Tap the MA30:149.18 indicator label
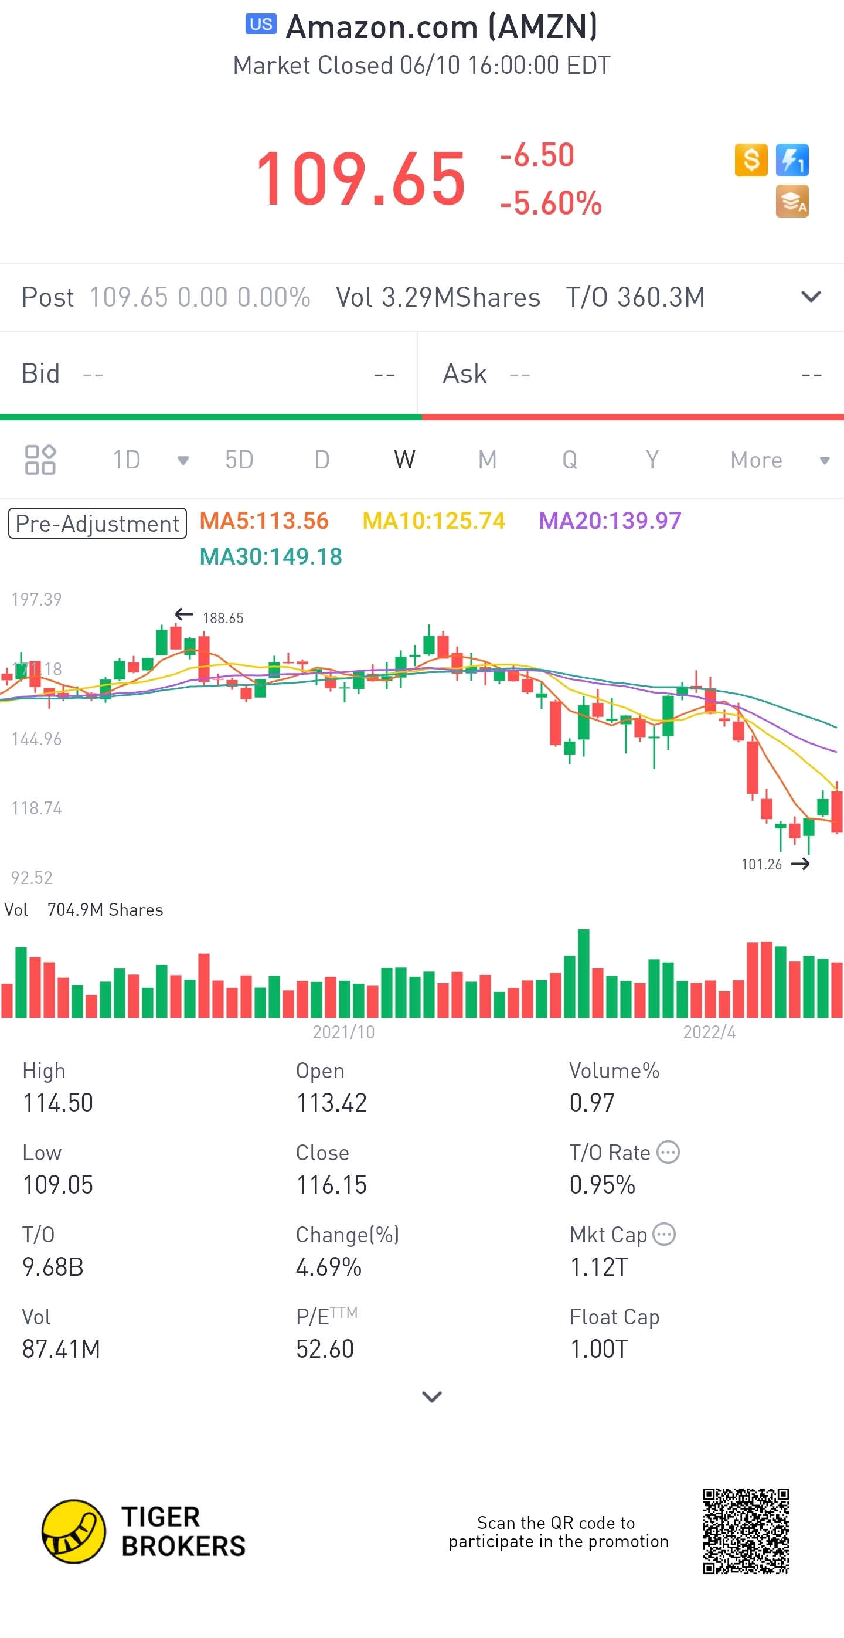Screen dimensions: 844x1638 271,556
